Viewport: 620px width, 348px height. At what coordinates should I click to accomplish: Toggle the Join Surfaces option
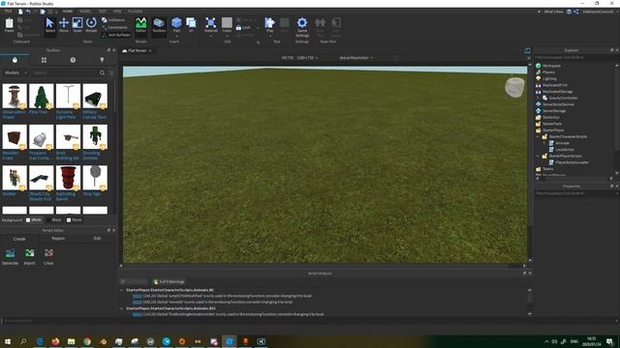click(116, 35)
